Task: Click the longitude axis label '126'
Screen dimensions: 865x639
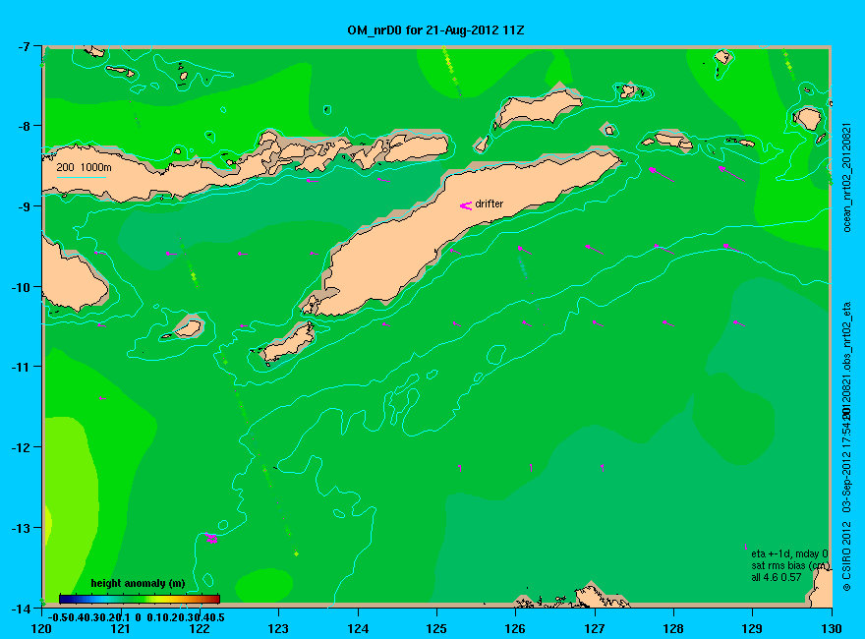Action: 515,628
